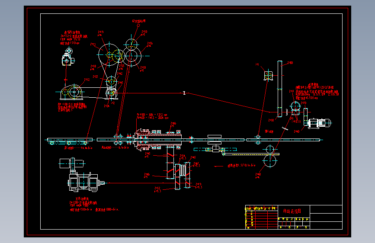Select the gear reducer housing on the left
This screenshot has width=375, height=243.
click(x=72, y=92)
